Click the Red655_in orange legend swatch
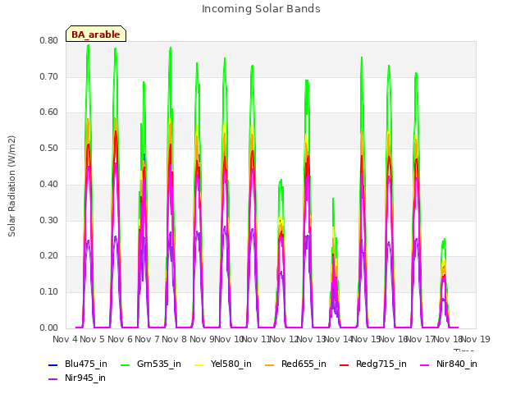 tap(270, 364)
